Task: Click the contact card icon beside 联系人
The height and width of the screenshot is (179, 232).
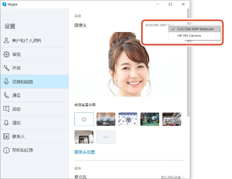Action: pyautogui.click(x=6, y=136)
